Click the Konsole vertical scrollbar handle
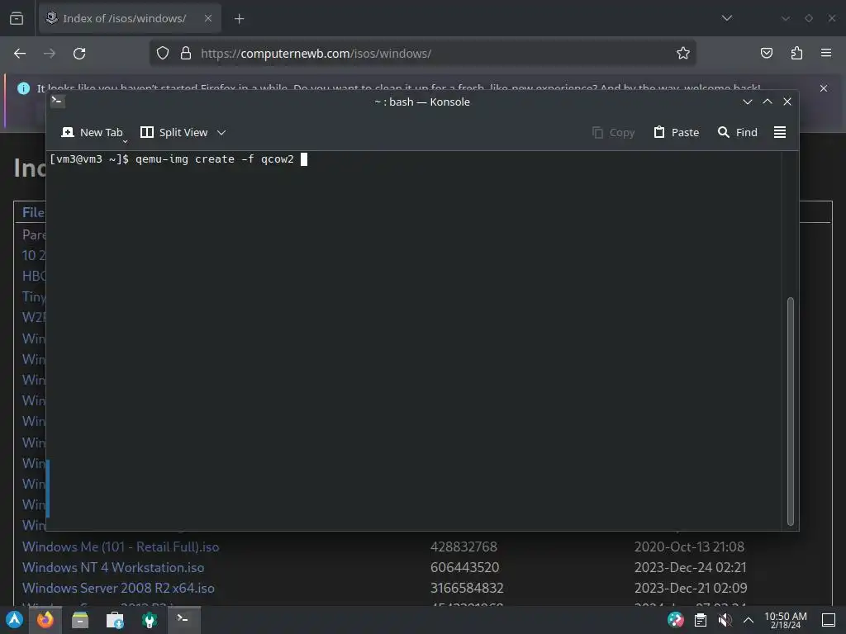This screenshot has width=846, height=634. pyautogui.click(x=791, y=411)
